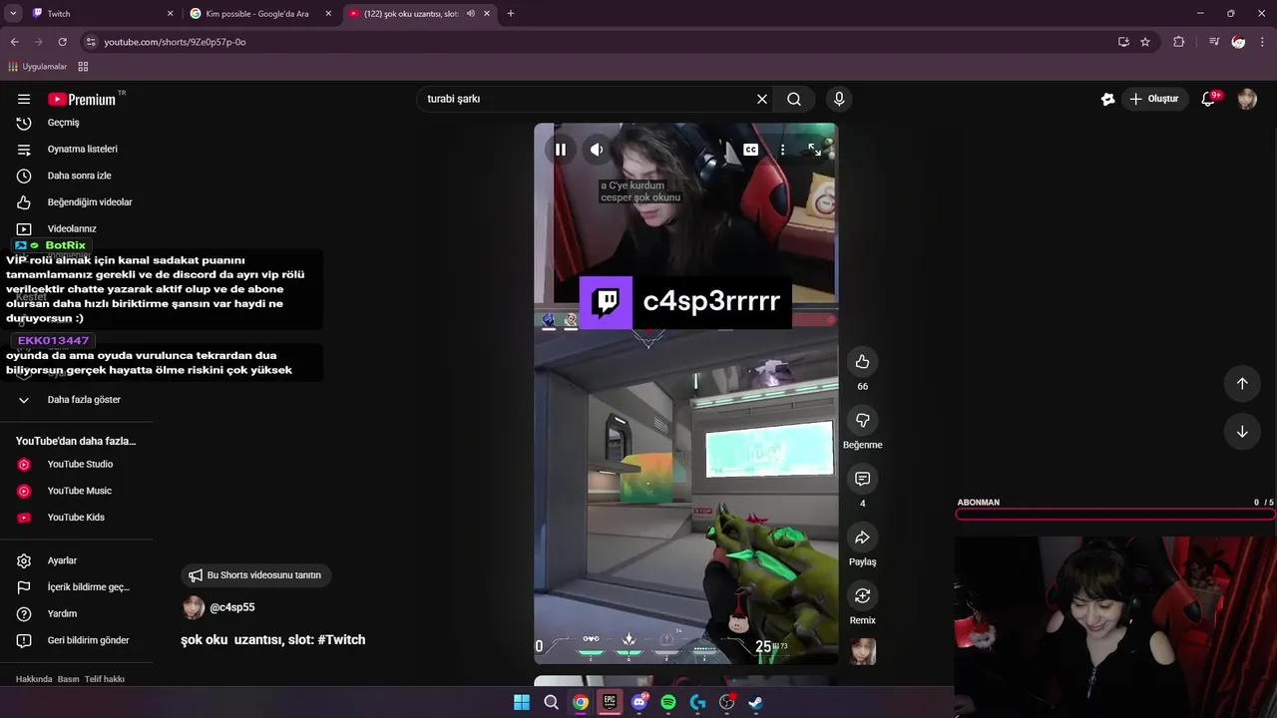Like the Short with thumbs up
Screen dimensions: 1277x718
point(863,362)
